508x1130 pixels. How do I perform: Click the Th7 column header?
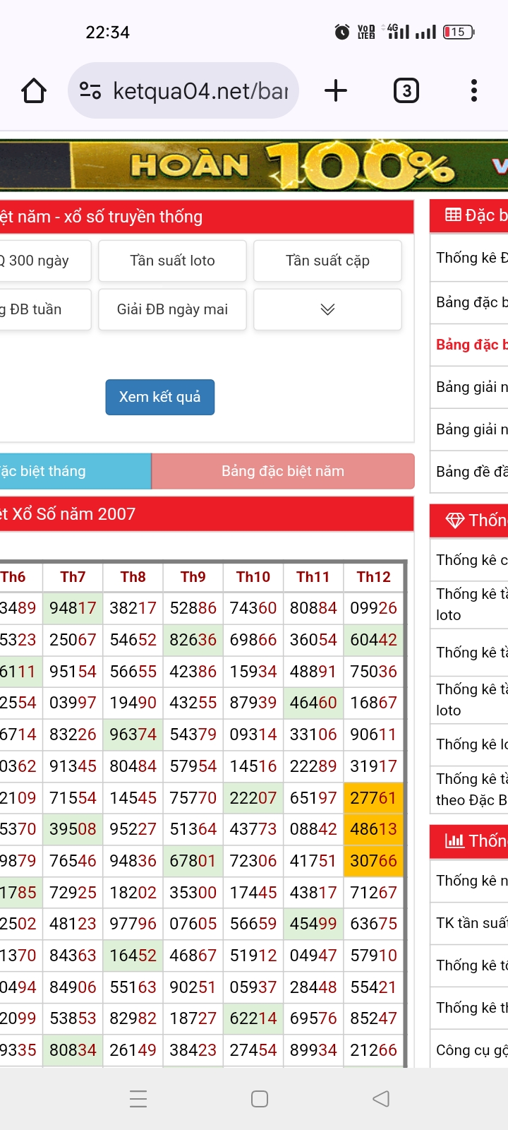(73, 577)
